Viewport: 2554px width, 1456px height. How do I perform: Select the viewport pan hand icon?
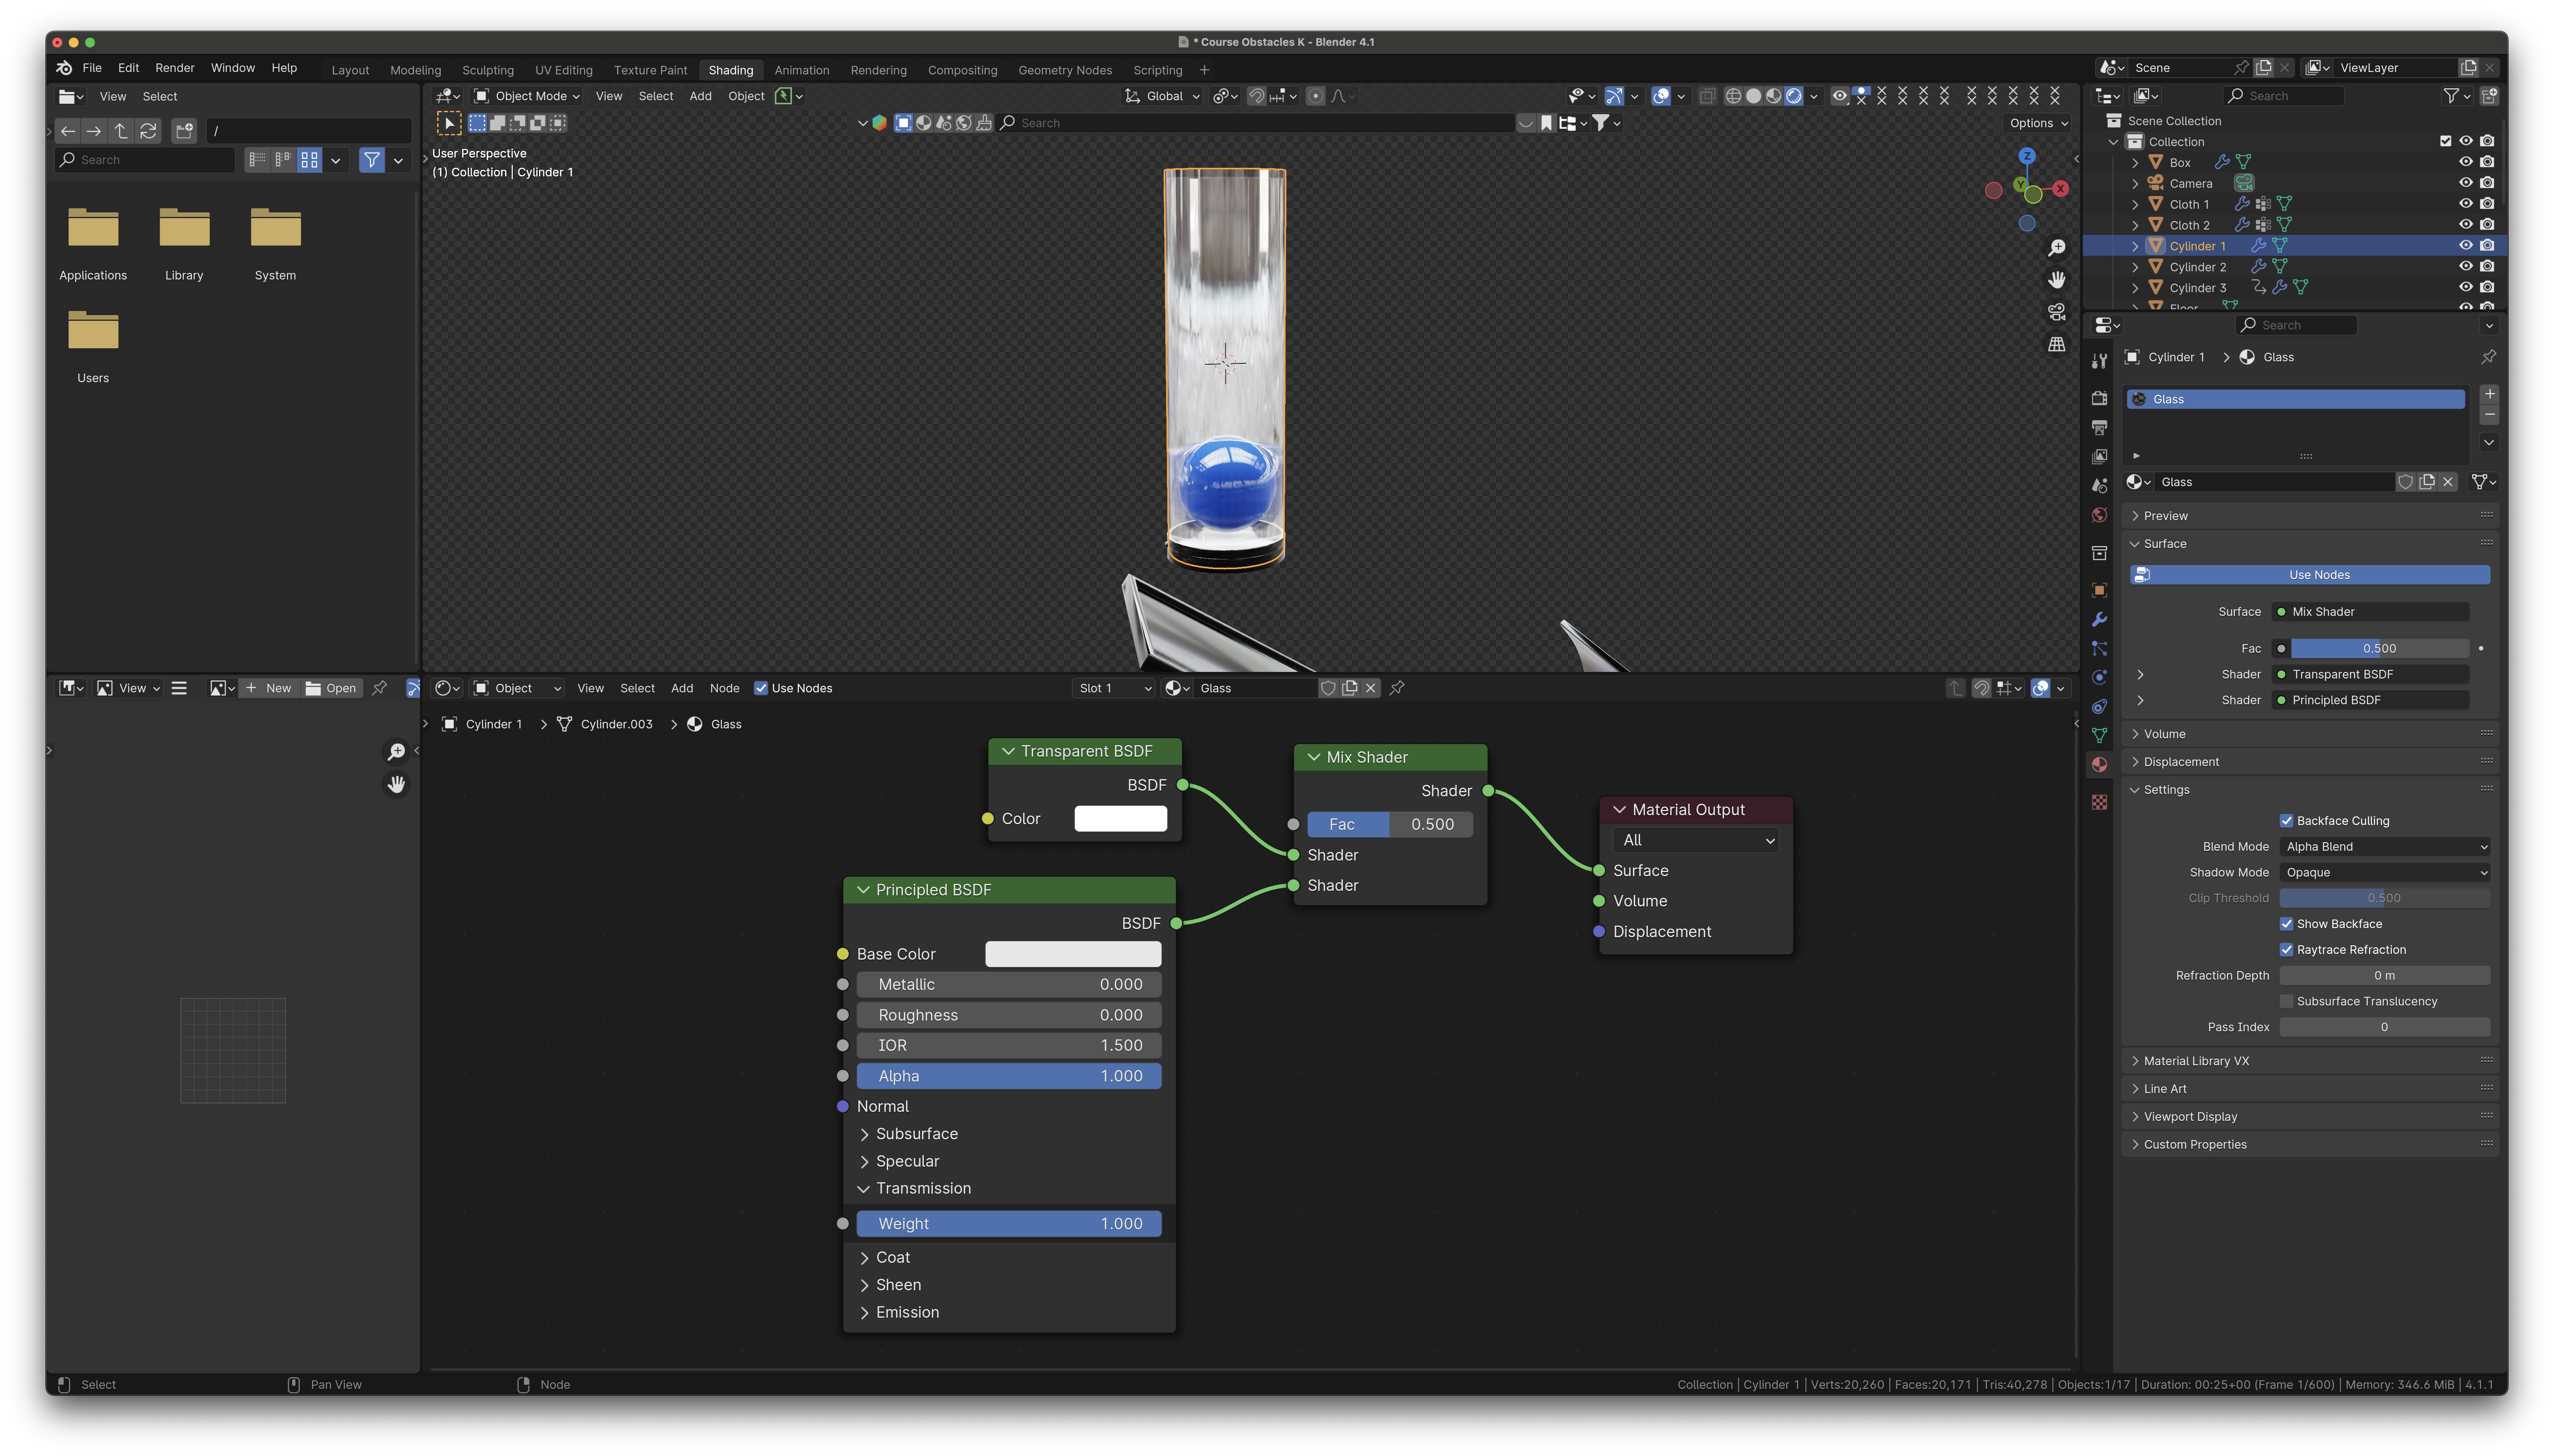point(2056,279)
